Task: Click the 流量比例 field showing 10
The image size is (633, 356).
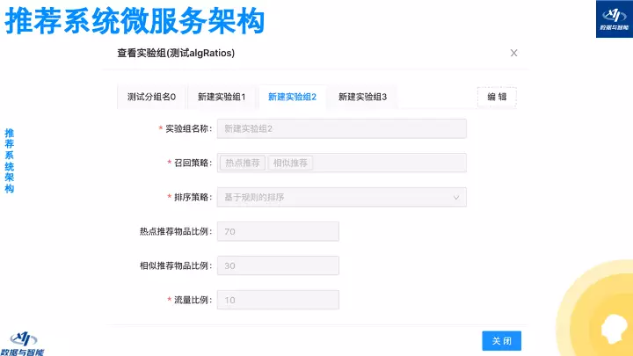Action: (278, 300)
